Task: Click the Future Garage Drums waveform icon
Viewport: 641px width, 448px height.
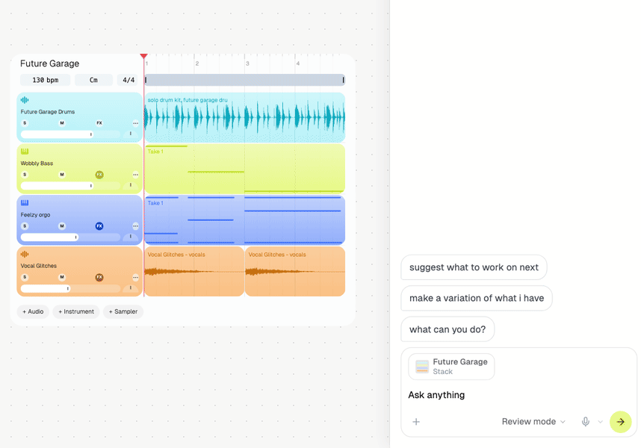Action: tap(25, 99)
